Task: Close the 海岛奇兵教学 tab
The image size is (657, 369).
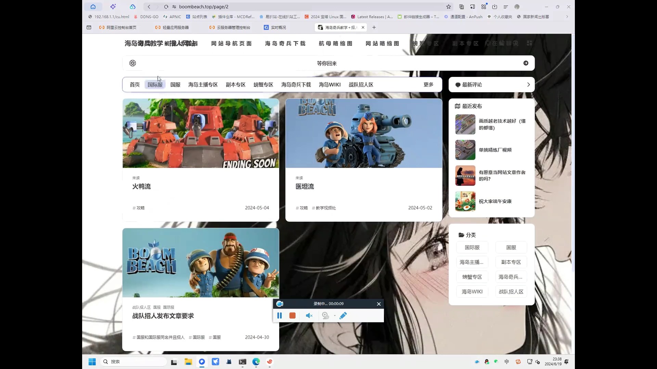Action: point(363,27)
